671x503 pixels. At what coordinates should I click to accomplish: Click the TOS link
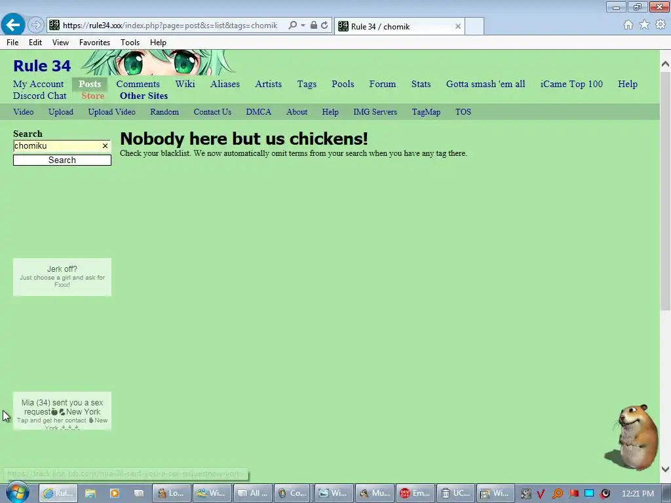coord(463,111)
